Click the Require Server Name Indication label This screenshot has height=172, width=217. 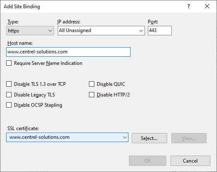[x=48, y=63]
